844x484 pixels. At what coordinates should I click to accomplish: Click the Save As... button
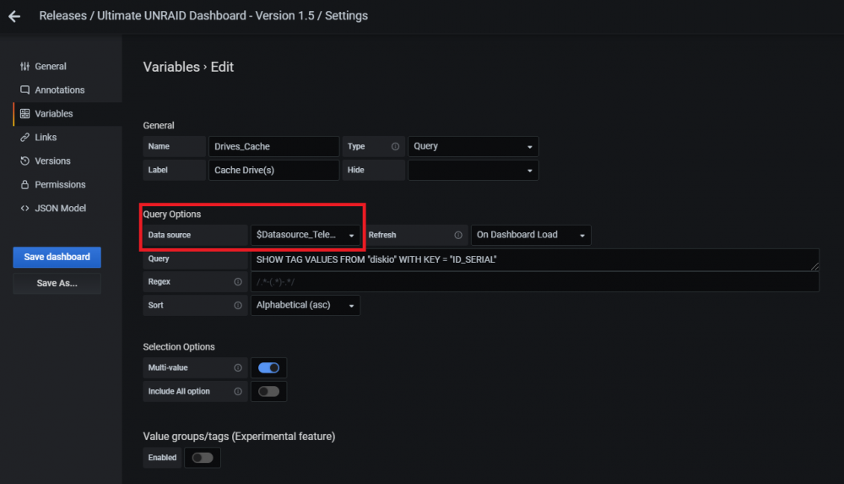(57, 284)
